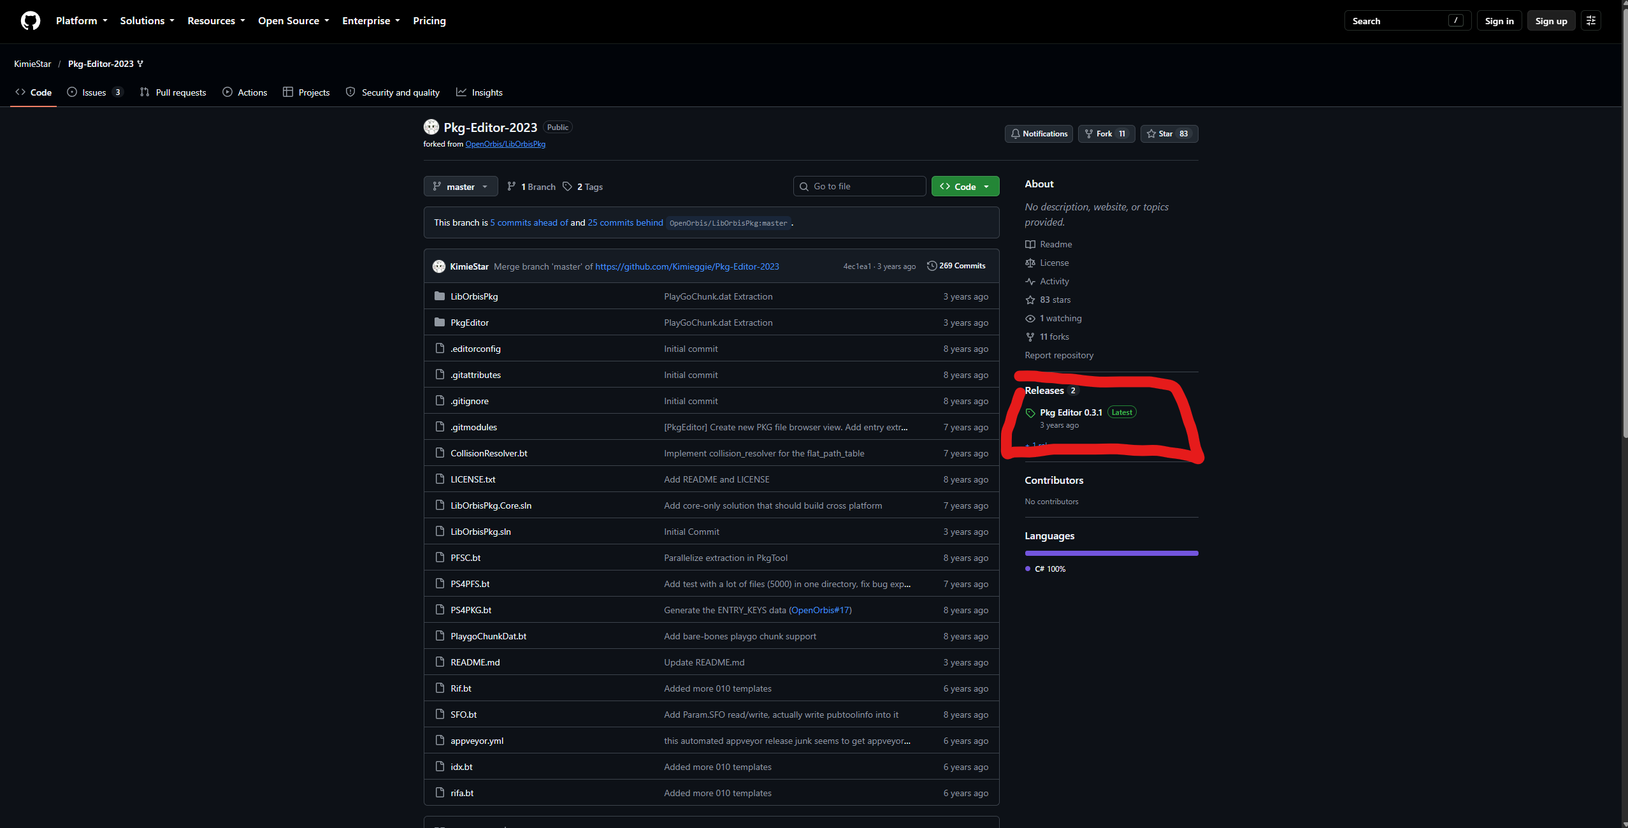Image resolution: width=1628 pixels, height=828 pixels.
Task: View the 1 Branch list
Action: [x=531, y=187]
